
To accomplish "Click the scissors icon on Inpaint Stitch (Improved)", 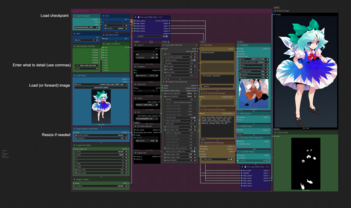I will tap(242, 137).
